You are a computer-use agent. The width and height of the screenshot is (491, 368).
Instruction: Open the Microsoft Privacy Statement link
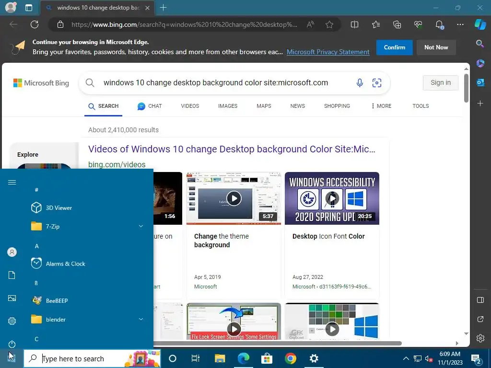pos(328,52)
